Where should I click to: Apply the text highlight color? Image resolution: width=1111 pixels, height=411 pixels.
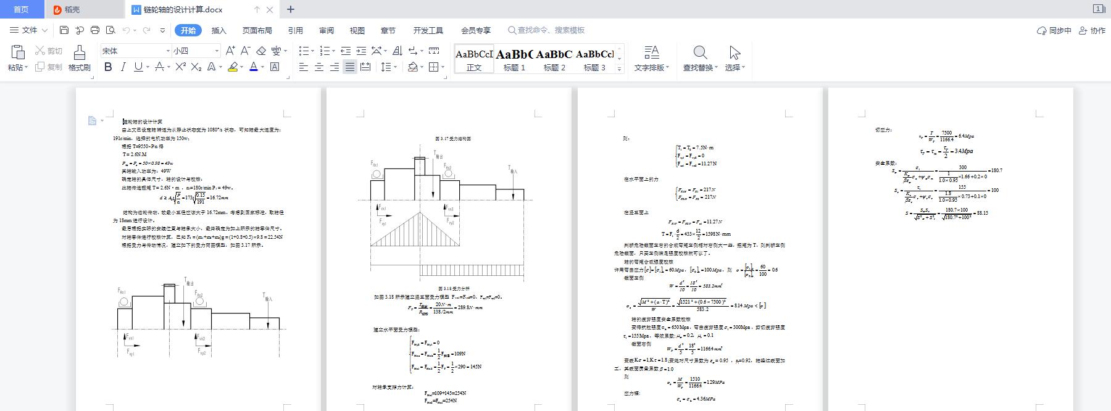[233, 67]
